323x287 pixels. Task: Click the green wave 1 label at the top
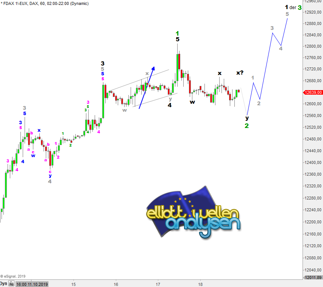click(177, 33)
